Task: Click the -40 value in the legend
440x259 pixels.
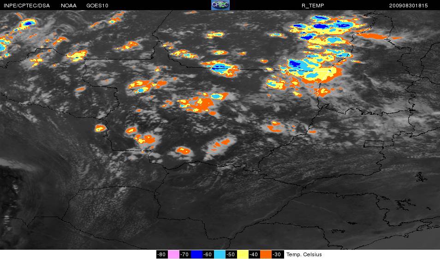Action: coord(254,254)
